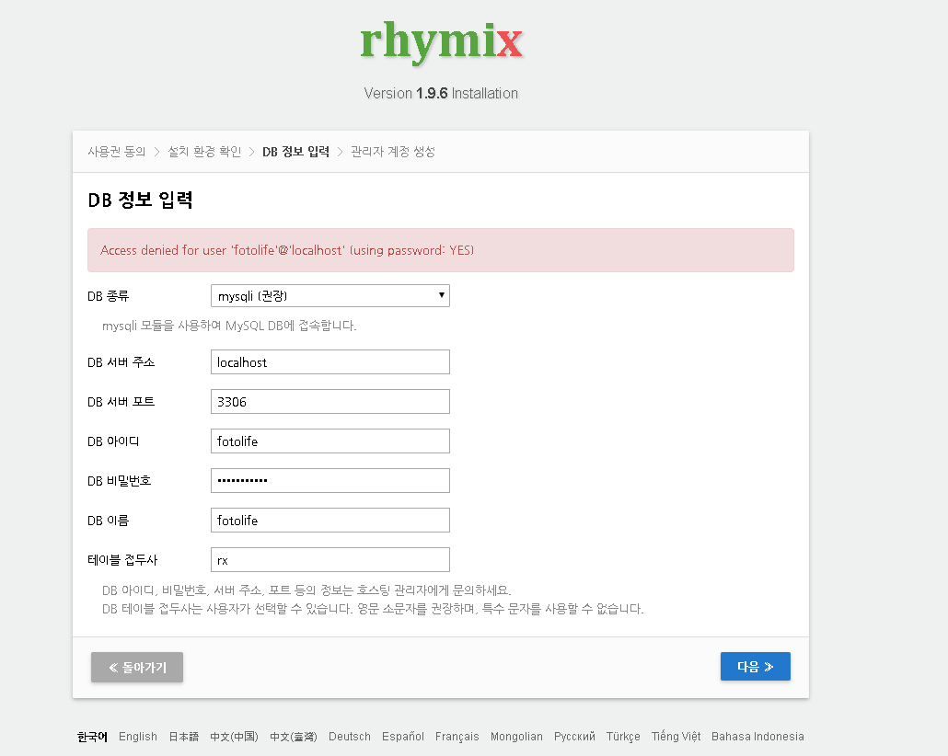Click the DB 이름 input field

[x=330, y=521]
